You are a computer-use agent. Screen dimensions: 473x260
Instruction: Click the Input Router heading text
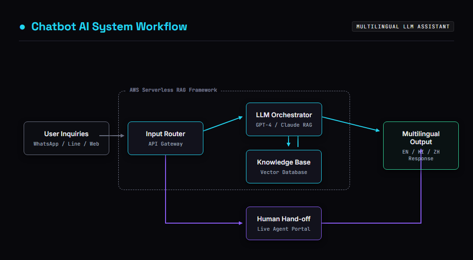tap(165, 134)
